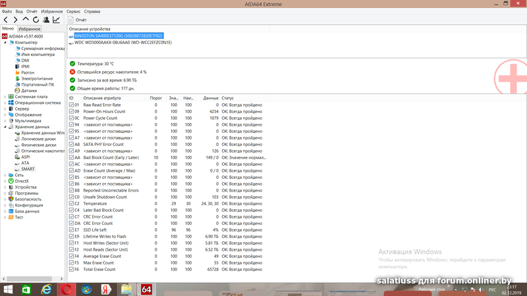Click the Back navigation arrow
This screenshot has height=296, width=527.
(x=6, y=20)
